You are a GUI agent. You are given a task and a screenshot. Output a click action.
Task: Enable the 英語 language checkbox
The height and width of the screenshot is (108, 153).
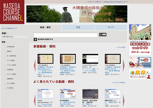tap(6, 51)
